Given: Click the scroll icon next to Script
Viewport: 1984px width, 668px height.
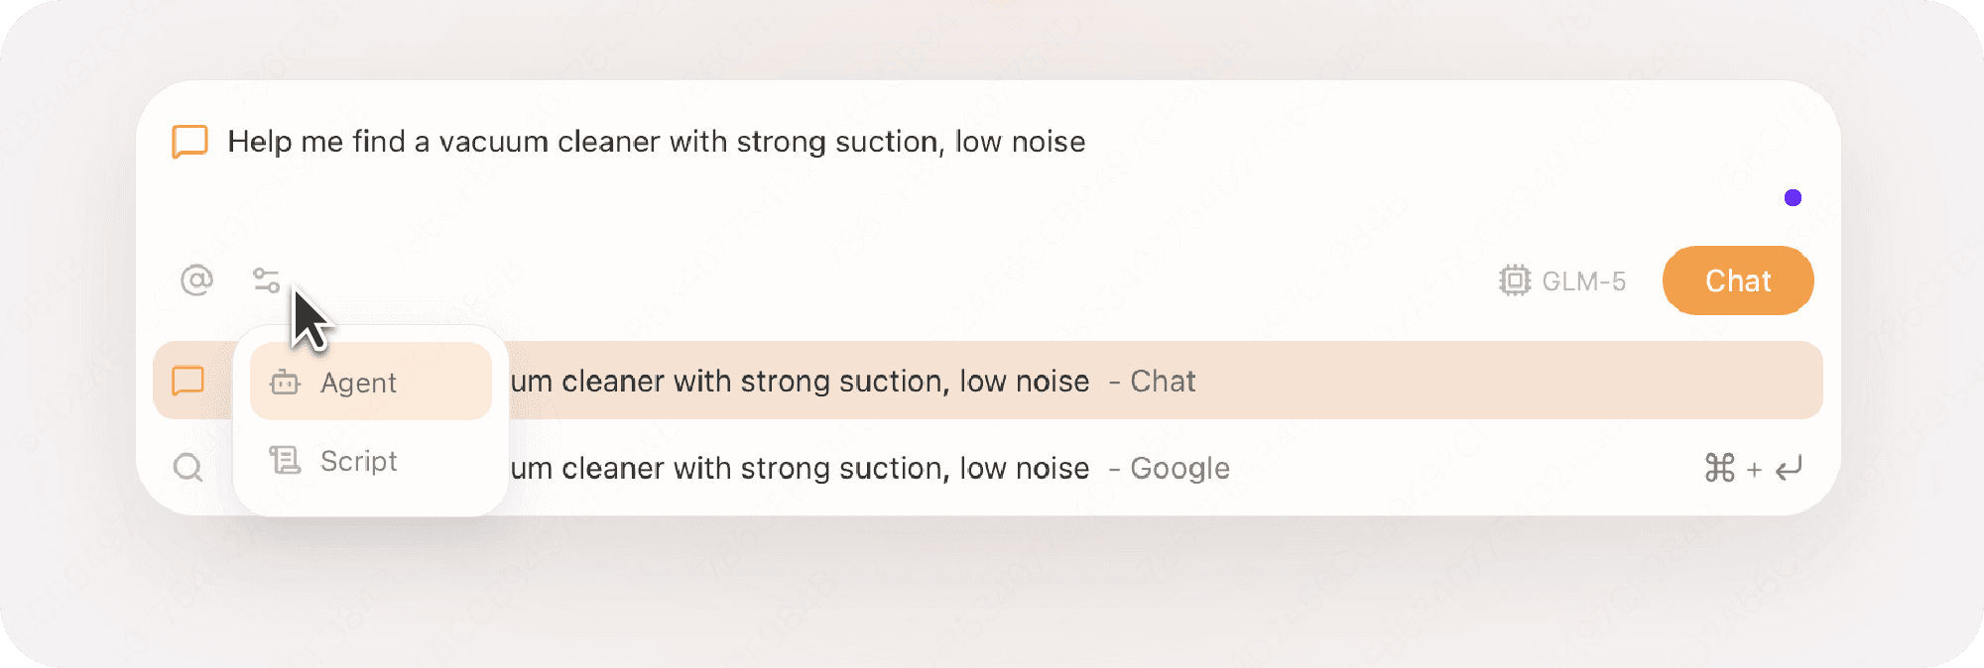Looking at the screenshot, I should point(285,461).
